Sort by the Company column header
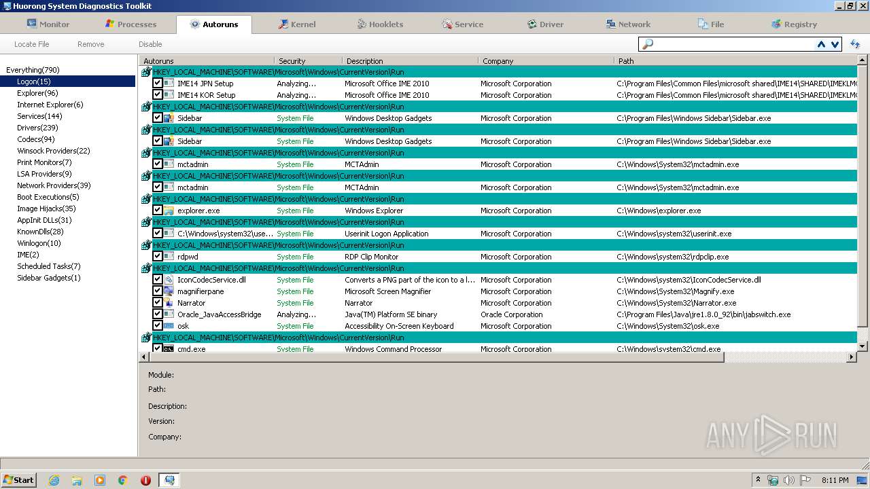This screenshot has width=870, height=489. pos(546,60)
